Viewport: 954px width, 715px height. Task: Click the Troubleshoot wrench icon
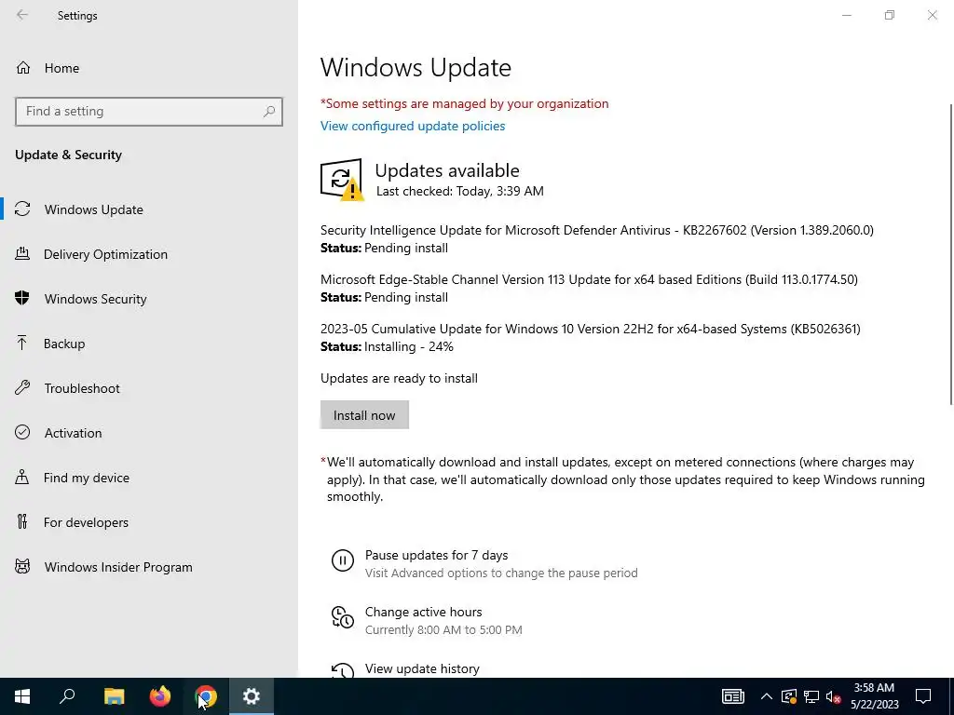22,387
